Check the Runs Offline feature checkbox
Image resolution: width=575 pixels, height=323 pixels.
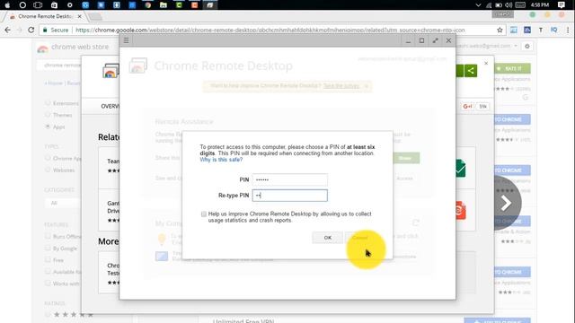click(48, 237)
